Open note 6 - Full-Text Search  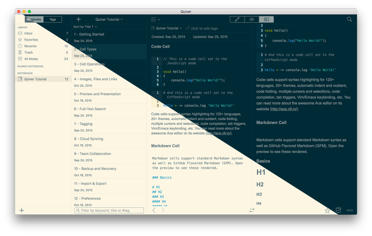click(109, 111)
